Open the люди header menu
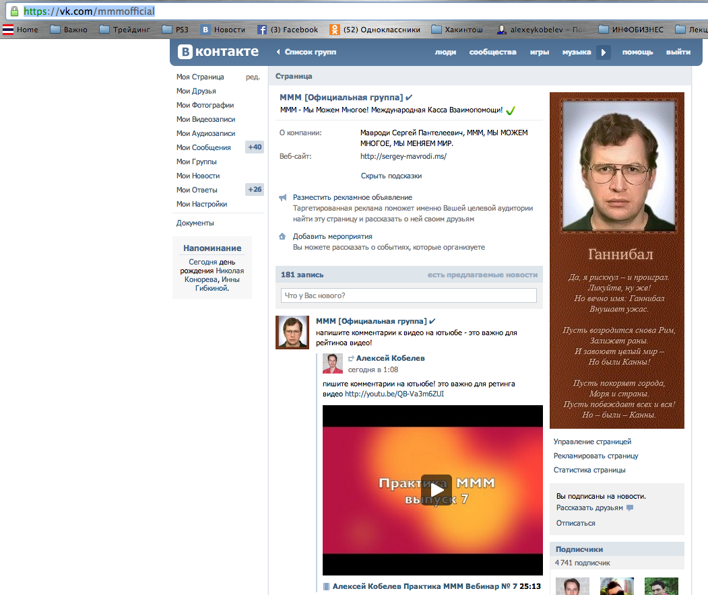The width and height of the screenshot is (708, 595). (x=445, y=53)
